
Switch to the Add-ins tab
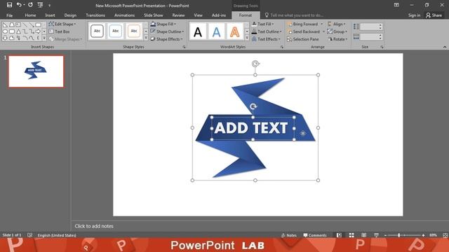pyautogui.click(x=219, y=15)
